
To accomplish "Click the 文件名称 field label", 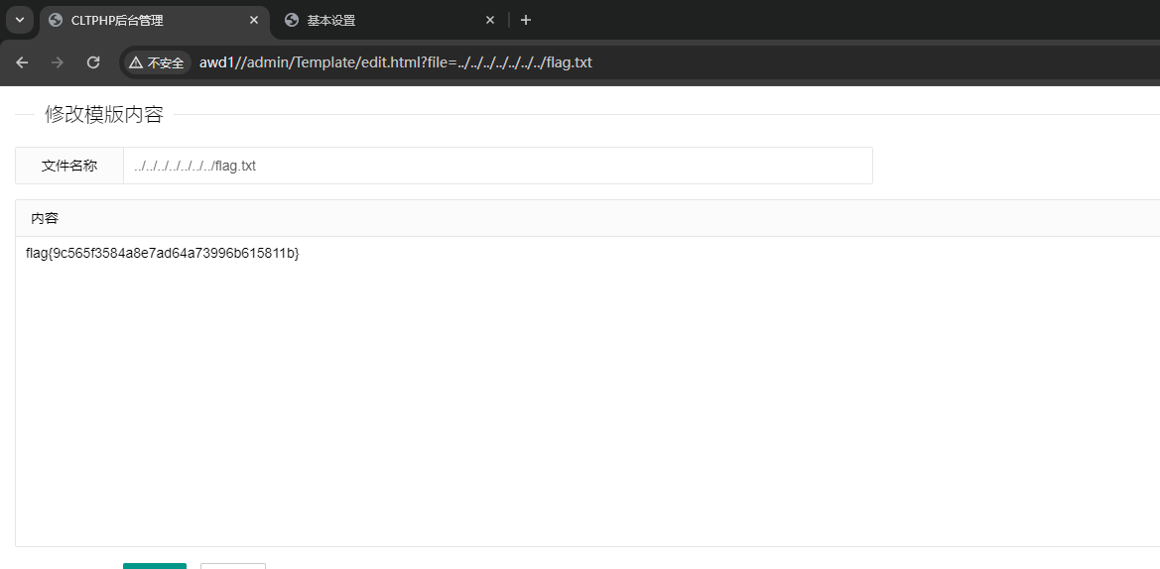I will [69, 166].
